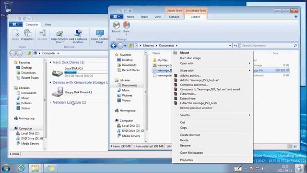Click the Copy context menu entry
Image resolution: width=307 pixels, height=173 pixels.
(183, 128)
